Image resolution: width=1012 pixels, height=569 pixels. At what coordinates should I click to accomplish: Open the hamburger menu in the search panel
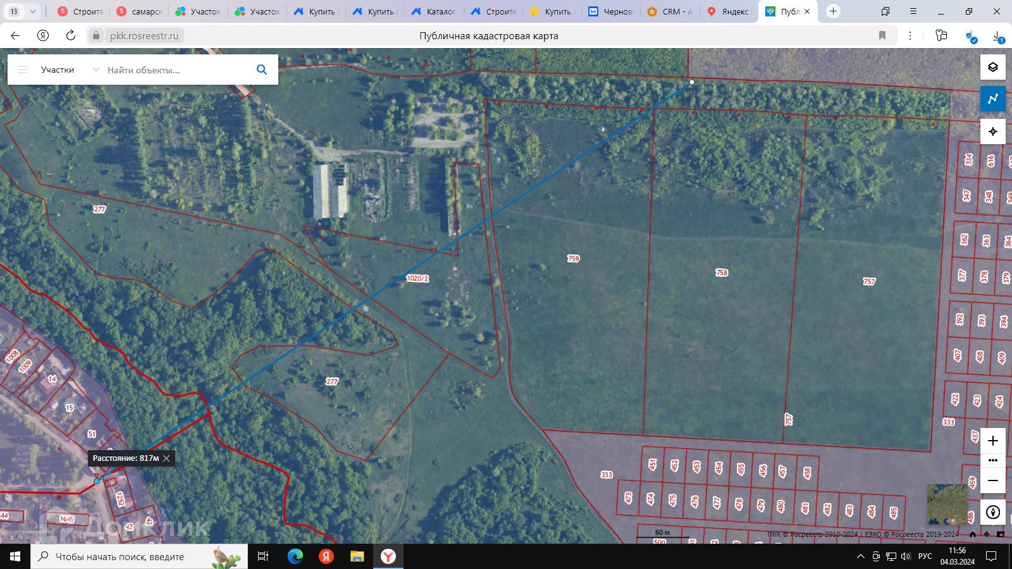point(23,70)
